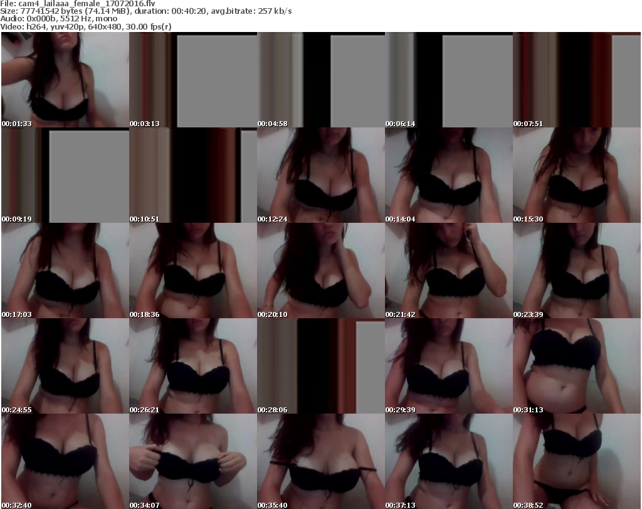
Task: Select thumbnail frame at 00:10:51
Action: [193, 175]
